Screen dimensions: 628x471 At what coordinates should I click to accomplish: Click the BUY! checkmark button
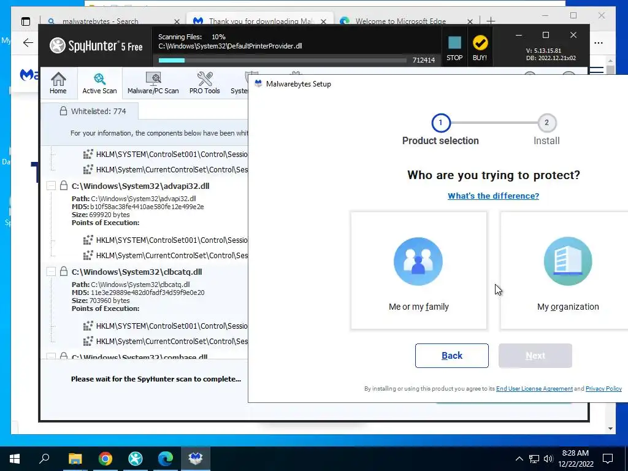point(480,48)
